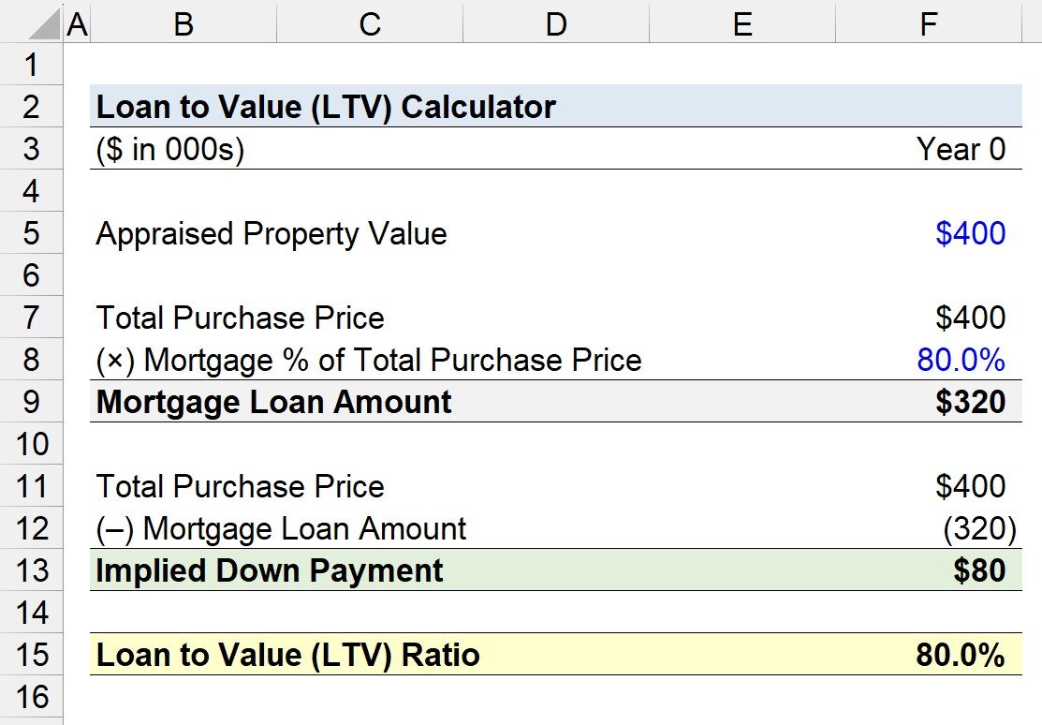This screenshot has height=725, width=1042.
Task: Select row 15 header
Action: tap(31, 654)
